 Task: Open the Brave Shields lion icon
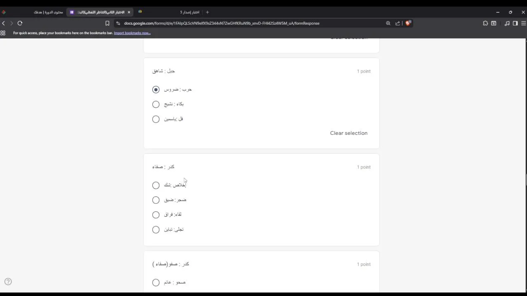408,23
